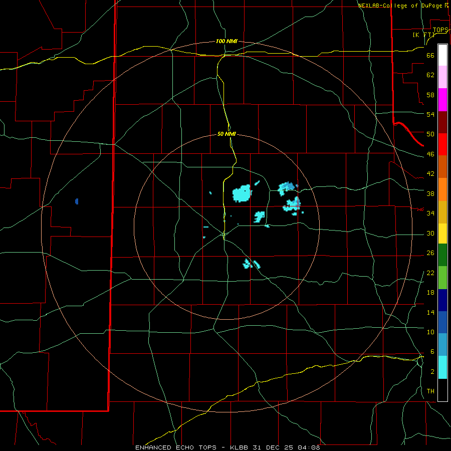Pick the cyan legend color block
The width and height of the screenshot is (451, 451).
pyautogui.click(x=442, y=367)
